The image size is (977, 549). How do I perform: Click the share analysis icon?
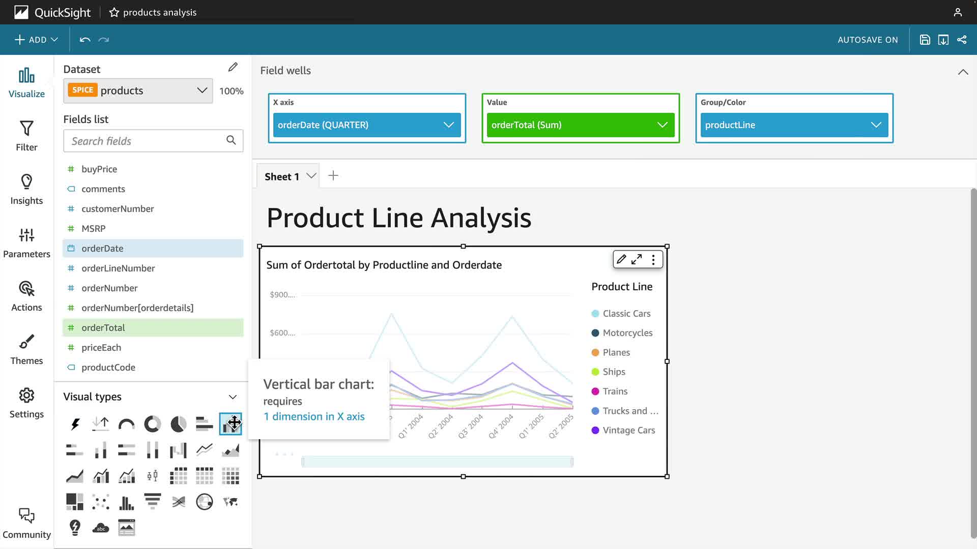pyautogui.click(x=962, y=40)
